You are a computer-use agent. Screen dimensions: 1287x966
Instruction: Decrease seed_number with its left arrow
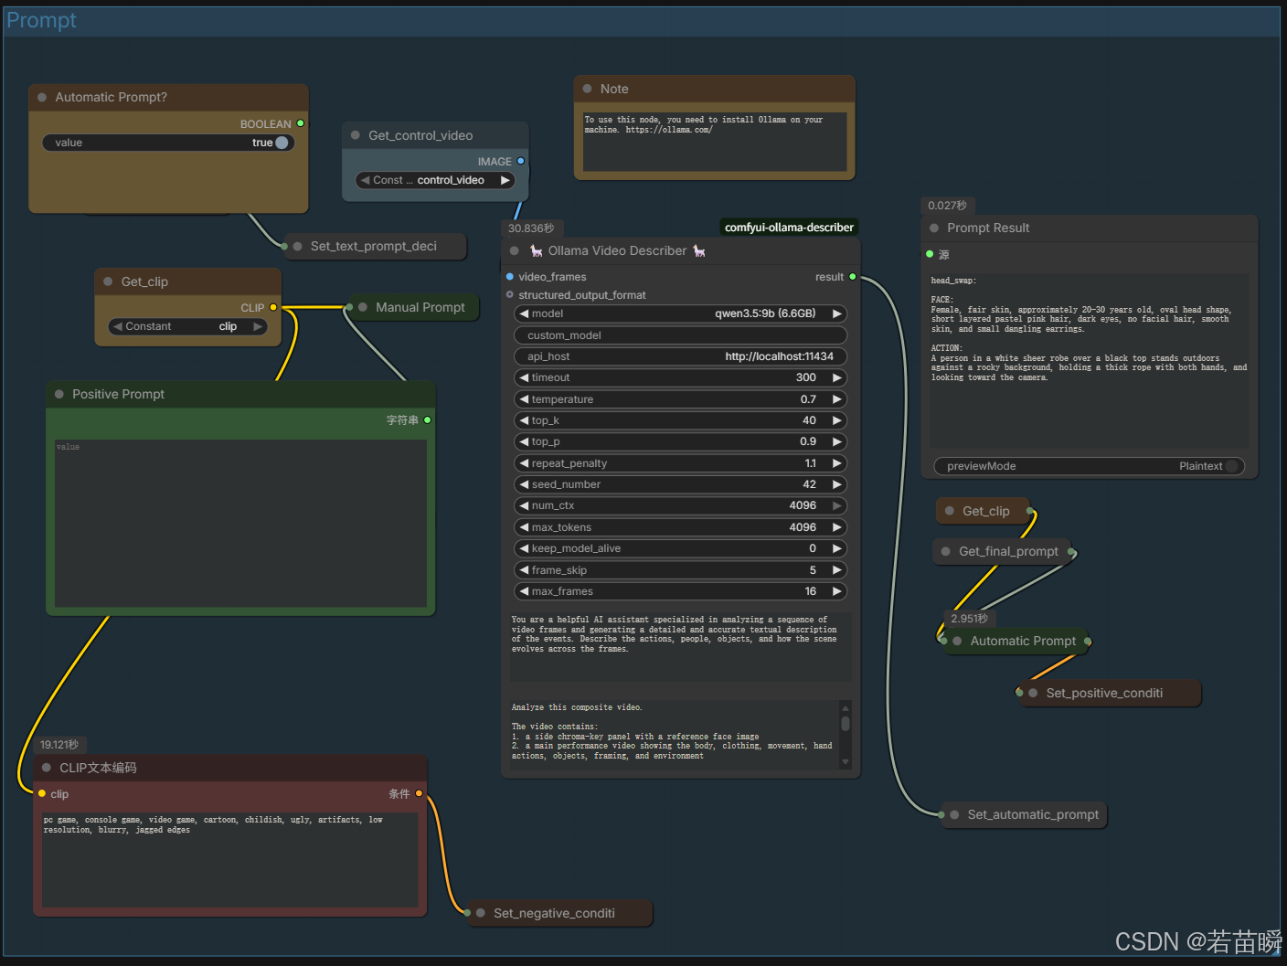[x=524, y=484]
